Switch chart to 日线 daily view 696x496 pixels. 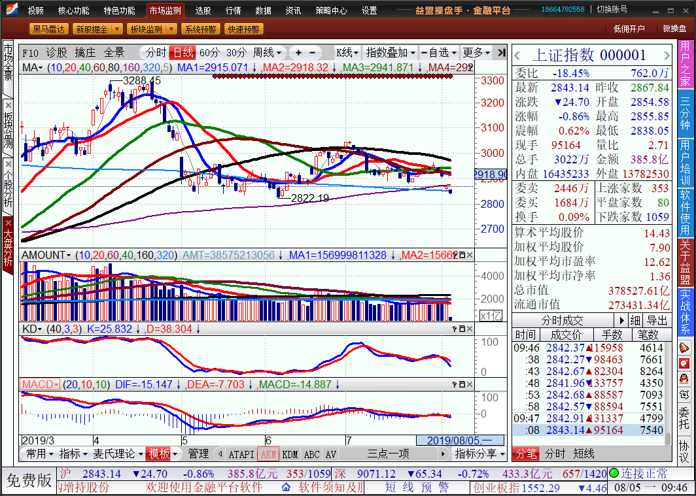click(x=183, y=53)
